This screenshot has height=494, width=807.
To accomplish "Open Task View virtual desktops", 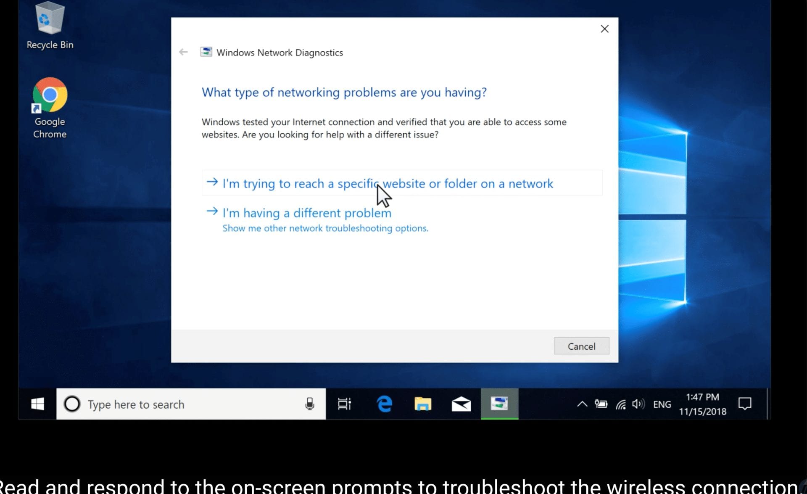I will [343, 404].
